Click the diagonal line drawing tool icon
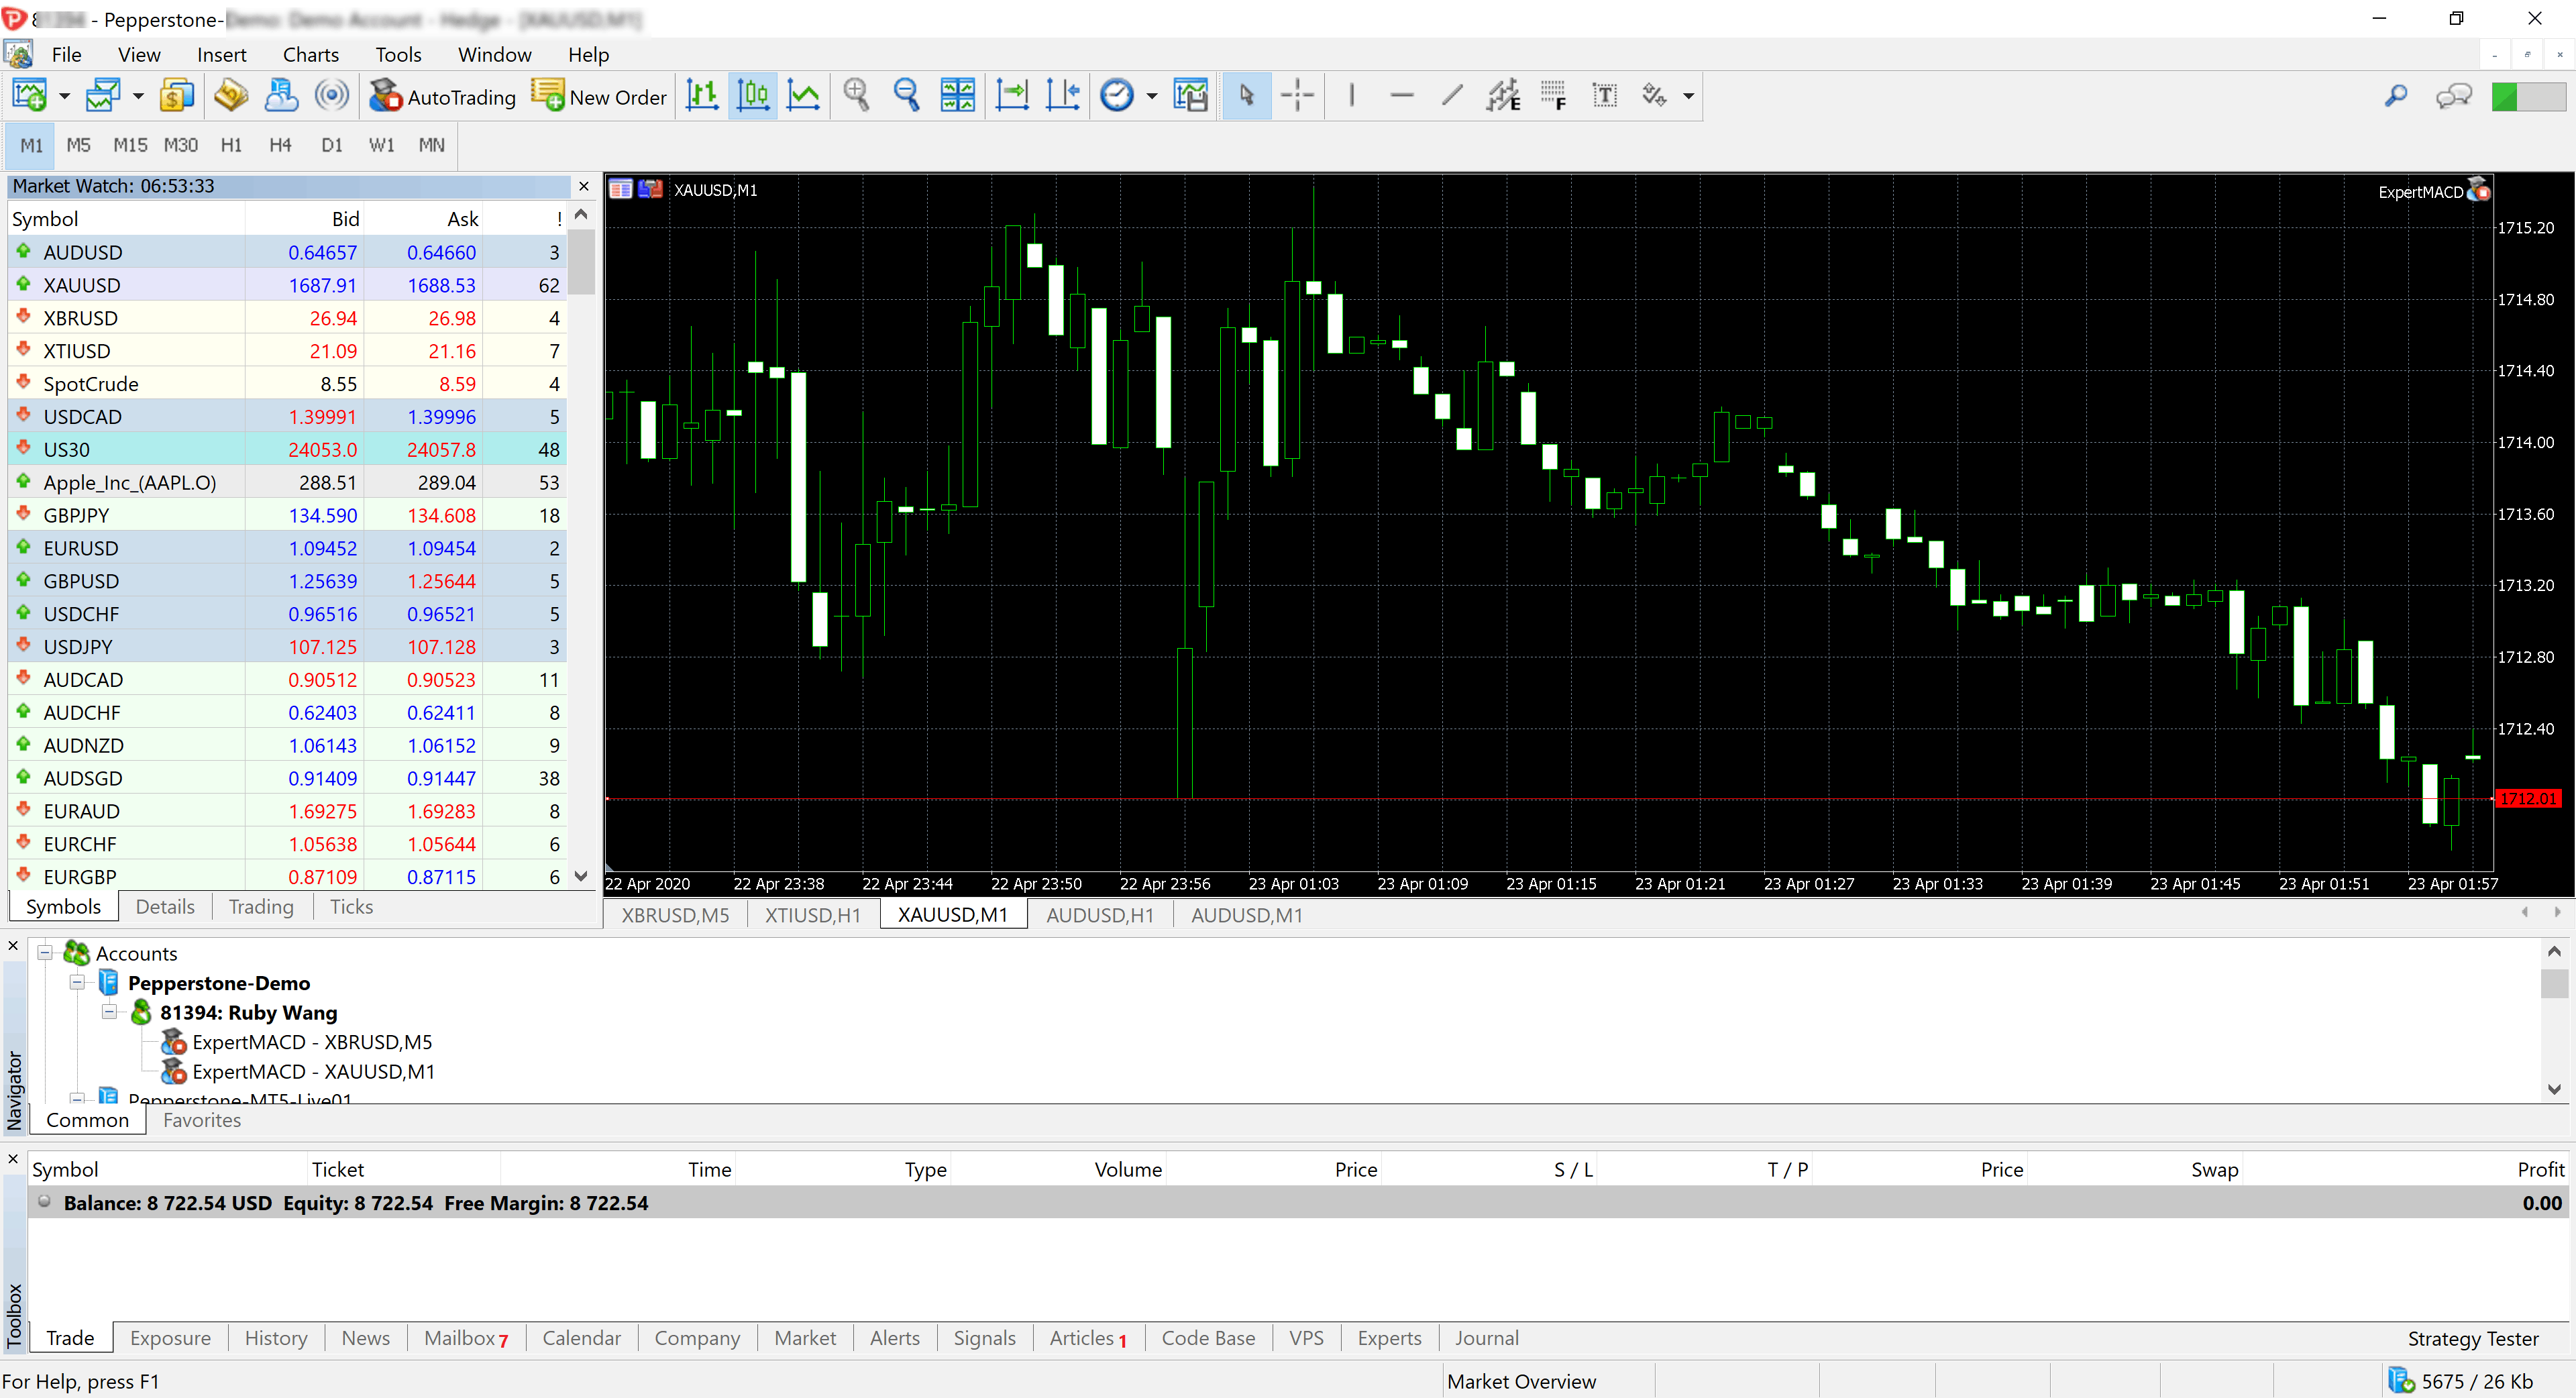 pyautogui.click(x=1452, y=97)
